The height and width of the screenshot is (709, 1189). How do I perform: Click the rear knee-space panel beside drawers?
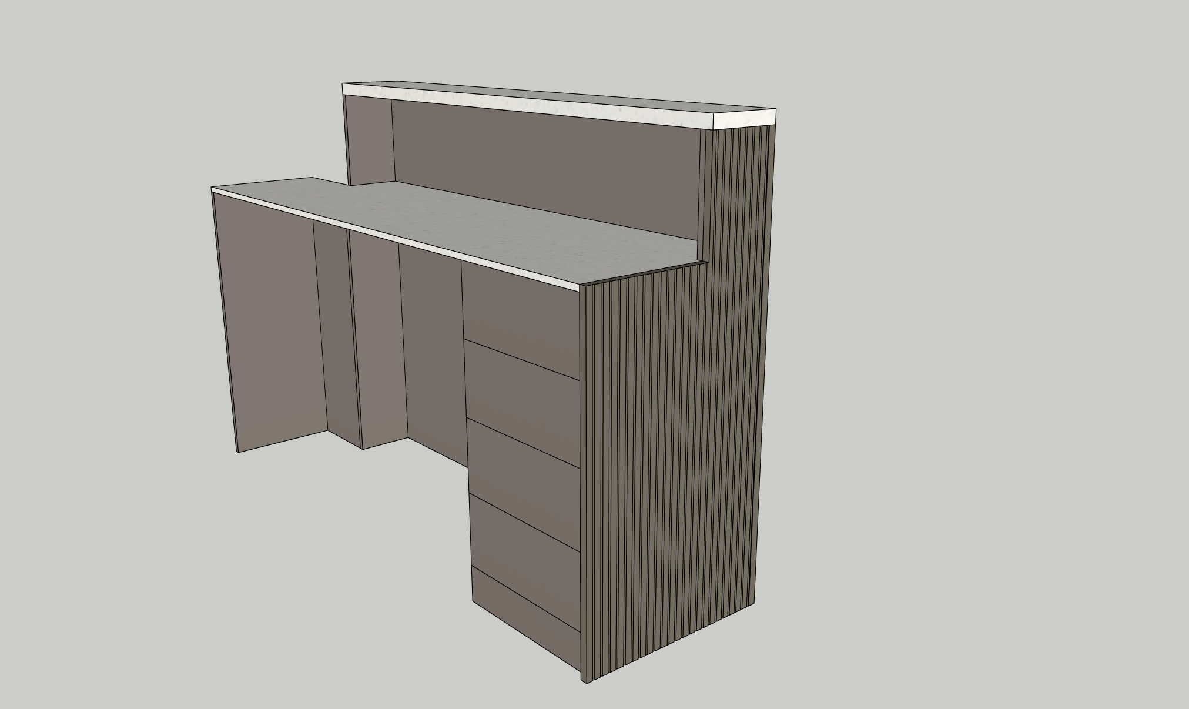(434, 353)
